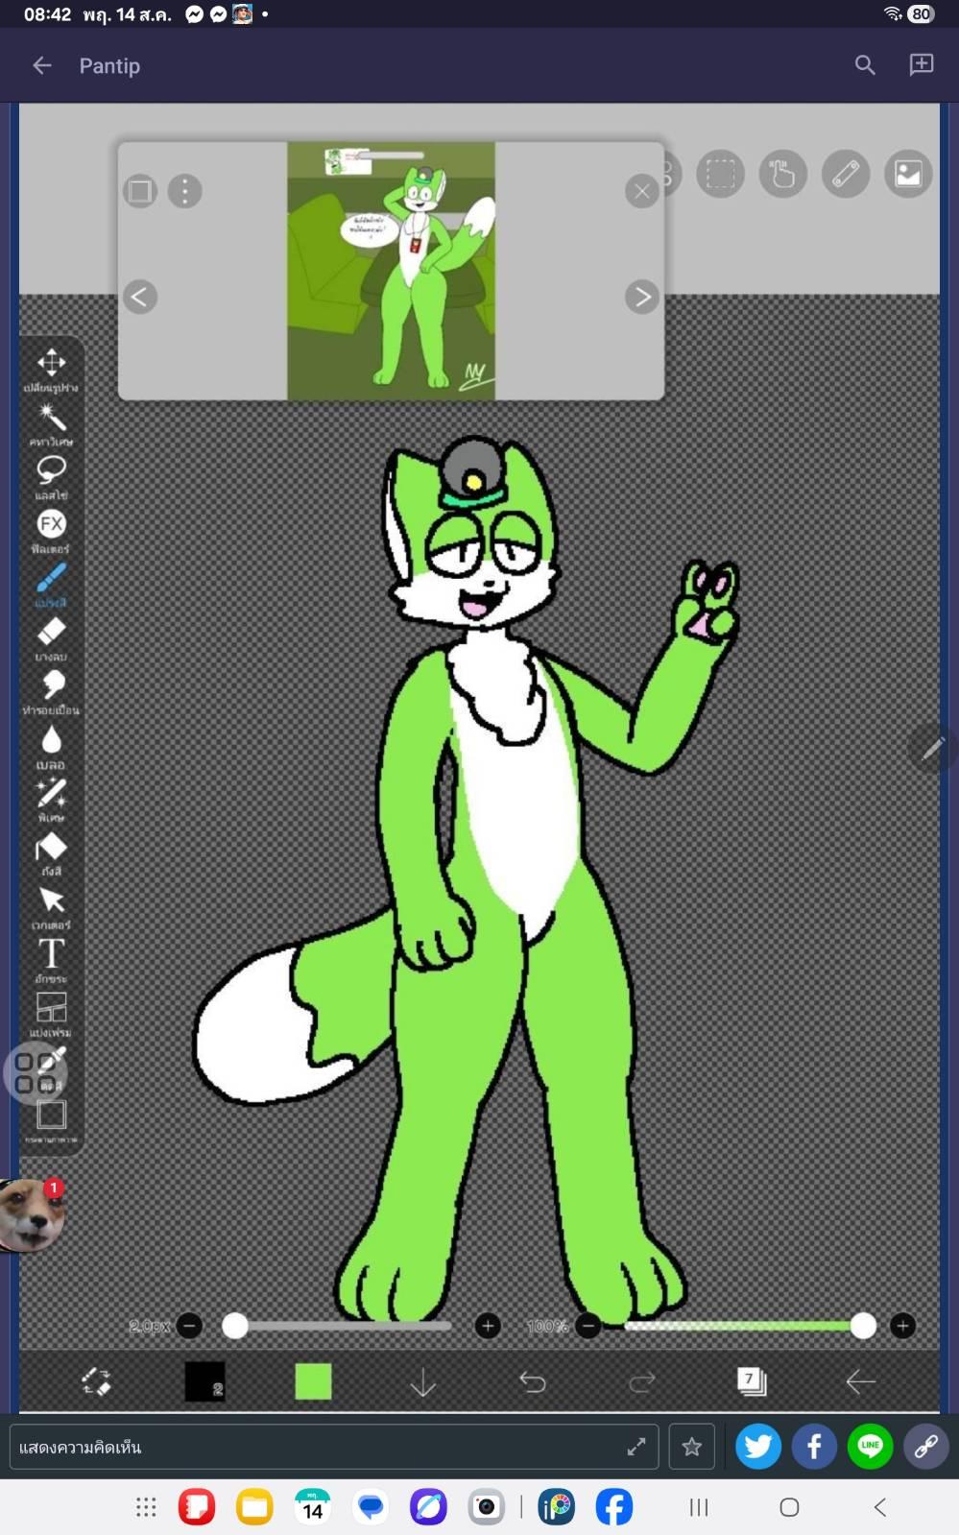Screen dimensions: 959x1535
Task: Switch brush and eraser toggle icon
Action: click(96, 1381)
